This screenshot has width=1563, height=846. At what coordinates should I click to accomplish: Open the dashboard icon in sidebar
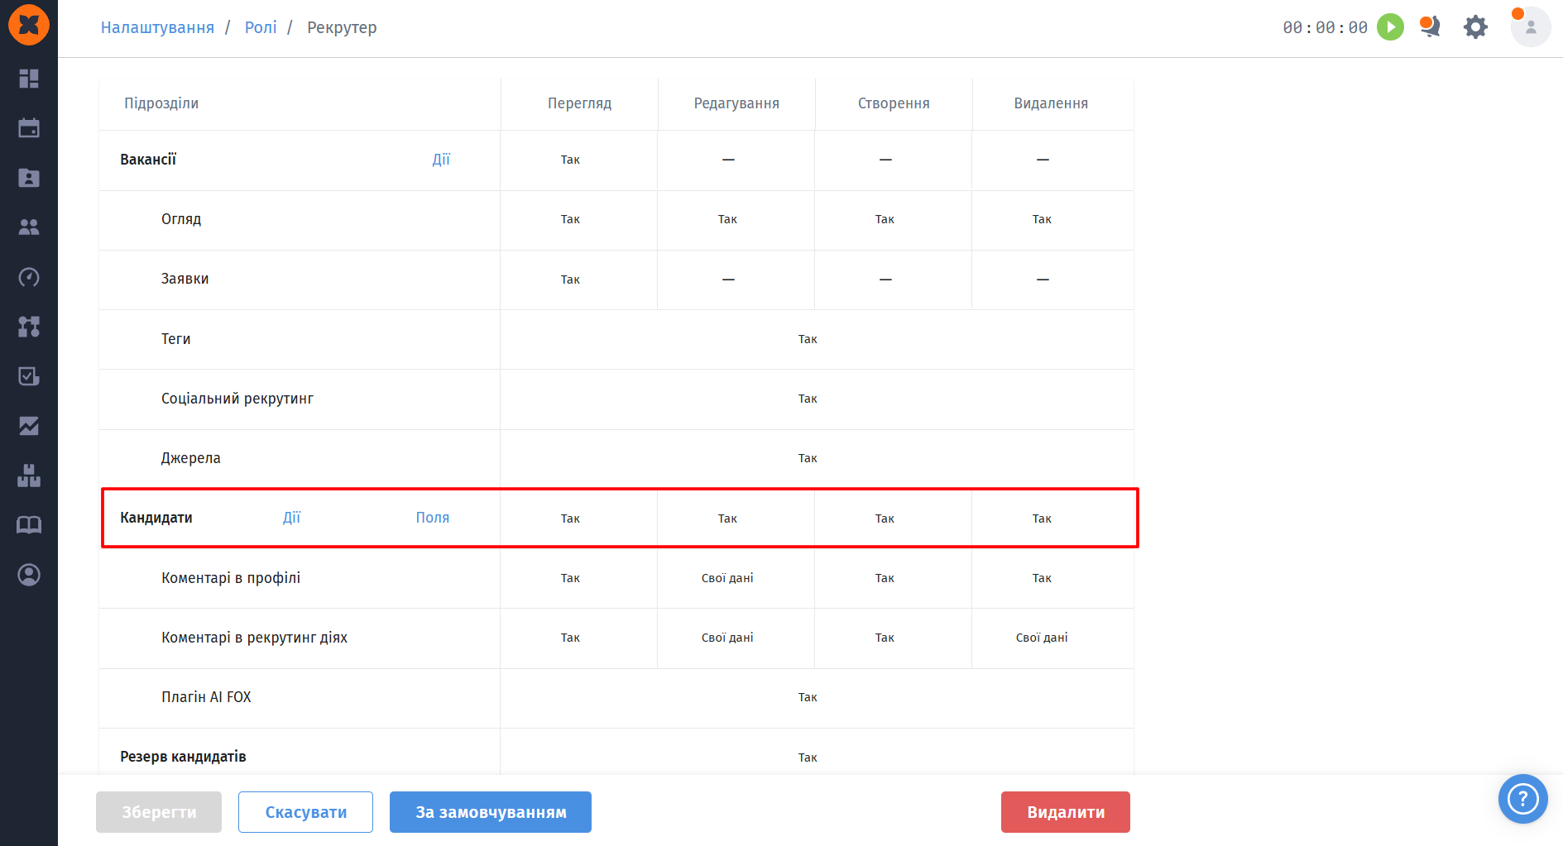[x=29, y=79]
